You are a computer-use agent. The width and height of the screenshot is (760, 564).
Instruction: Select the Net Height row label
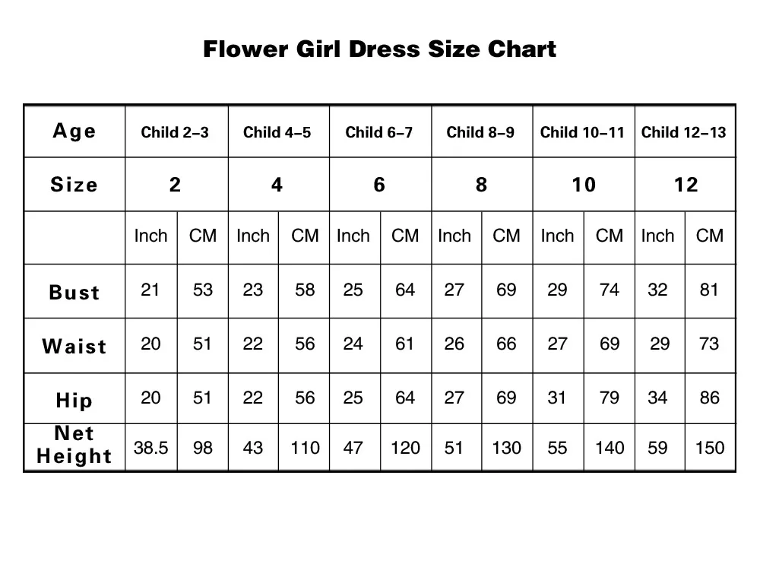tap(74, 445)
